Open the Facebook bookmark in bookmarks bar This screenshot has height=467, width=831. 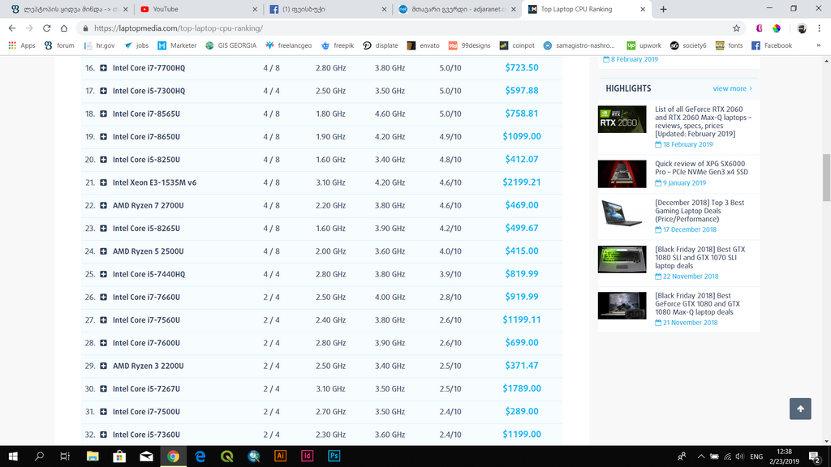pos(772,45)
